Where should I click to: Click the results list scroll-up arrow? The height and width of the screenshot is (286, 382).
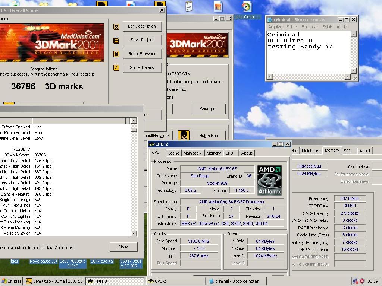point(134,121)
